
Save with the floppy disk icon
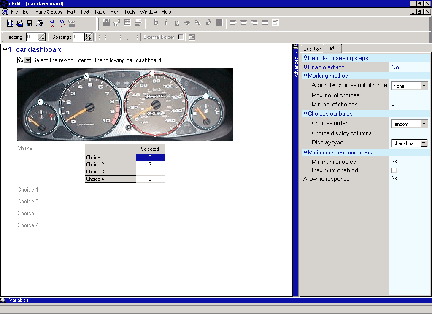pyautogui.click(x=30, y=23)
